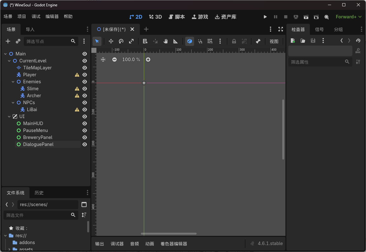This screenshot has height=252, width=366.
Task: Collapse the UI node in the scene tree
Action: pos(9,117)
